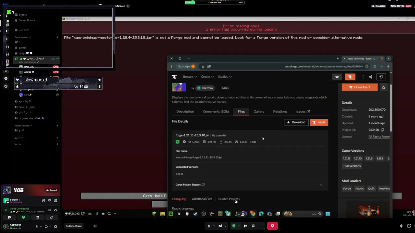415x233 pixels.
Task: Bookmark the page with the browser star icon
Action: (x=203, y=66)
